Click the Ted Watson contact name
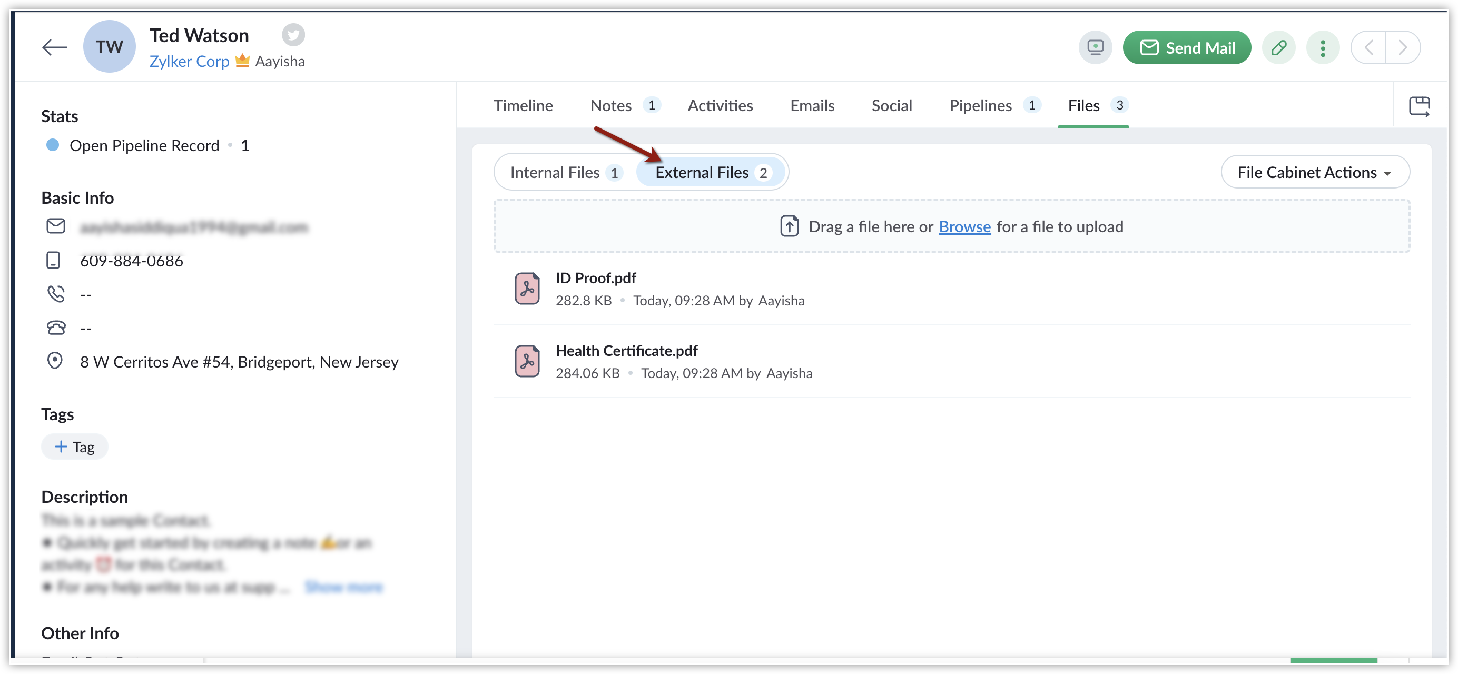This screenshot has height=674, width=1458. (x=199, y=35)
